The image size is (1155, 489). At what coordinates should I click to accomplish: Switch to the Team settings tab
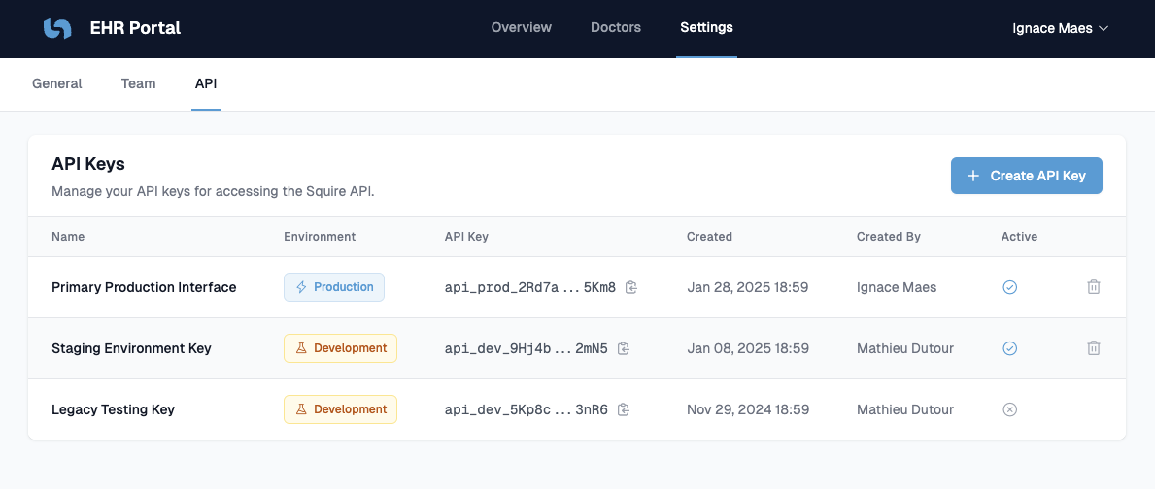[138, 83]
